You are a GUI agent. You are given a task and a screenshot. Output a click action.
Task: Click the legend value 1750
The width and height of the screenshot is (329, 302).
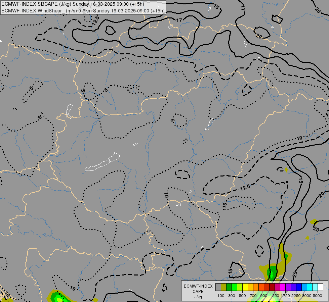tap(285, 296)
